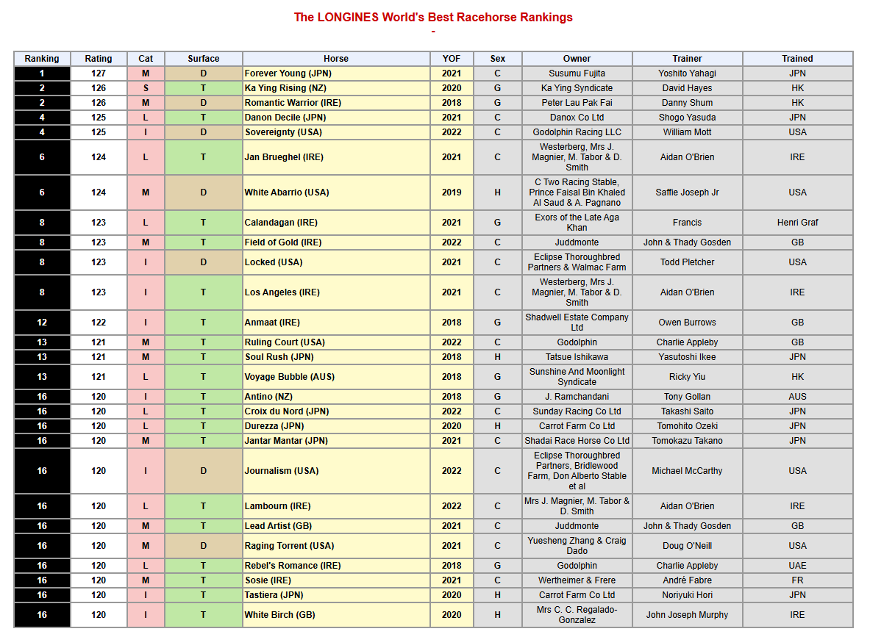The width and height of the screenshot is (870, 637).
Task: Click the YOF column header
Action: pyautogui.click(x=452, y=59)
